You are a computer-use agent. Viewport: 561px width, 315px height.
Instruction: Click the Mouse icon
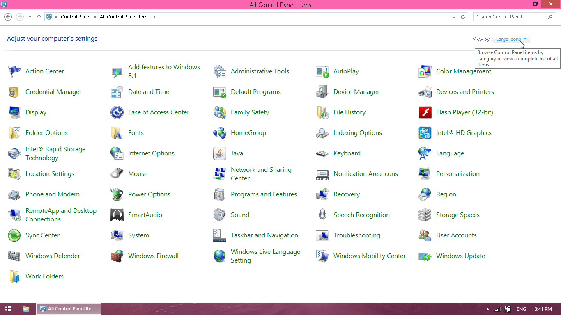[x=117, y=174]
